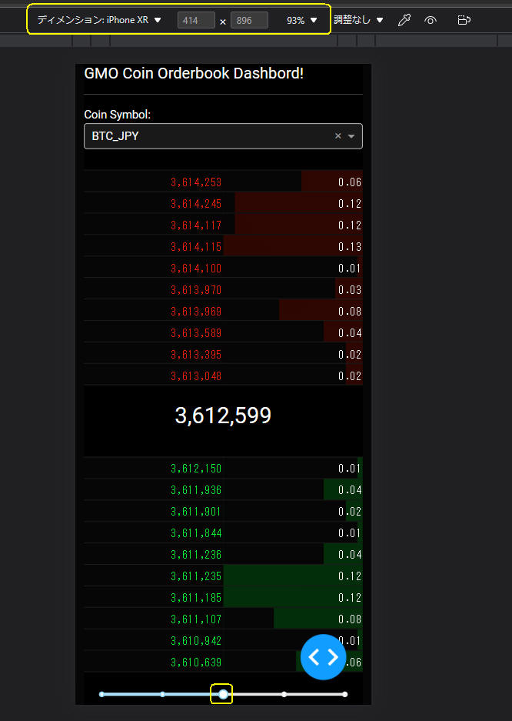Click the eyedropper icon in device toolbar

pyautogui.click(x=404, y=20)
